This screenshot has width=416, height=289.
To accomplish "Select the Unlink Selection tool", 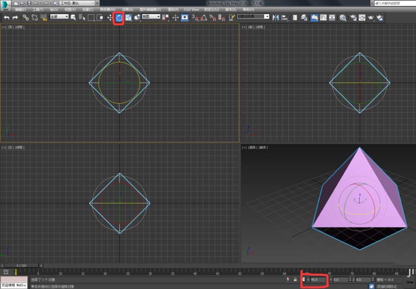I will click(34, 18).
